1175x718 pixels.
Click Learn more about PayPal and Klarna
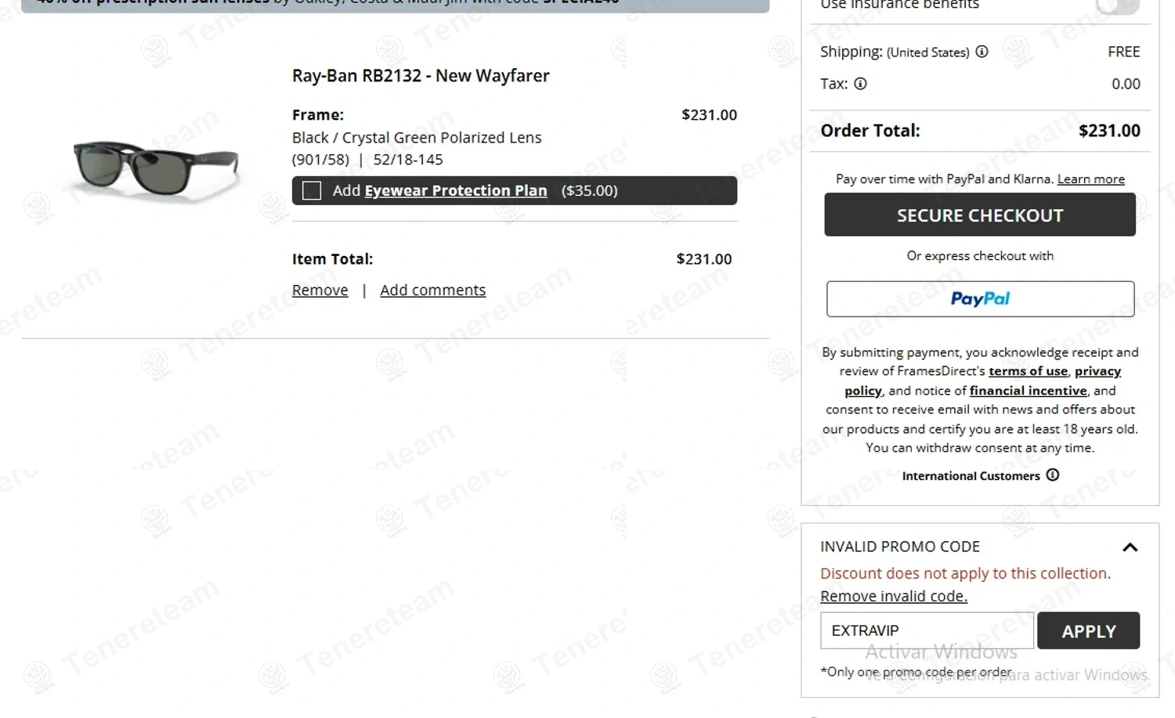pos(1090,179)
